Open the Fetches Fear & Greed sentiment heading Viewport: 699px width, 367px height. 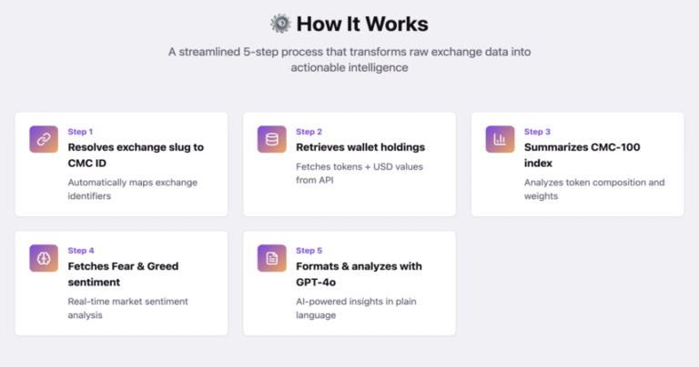pyautogui.click(x=123, y=274)
